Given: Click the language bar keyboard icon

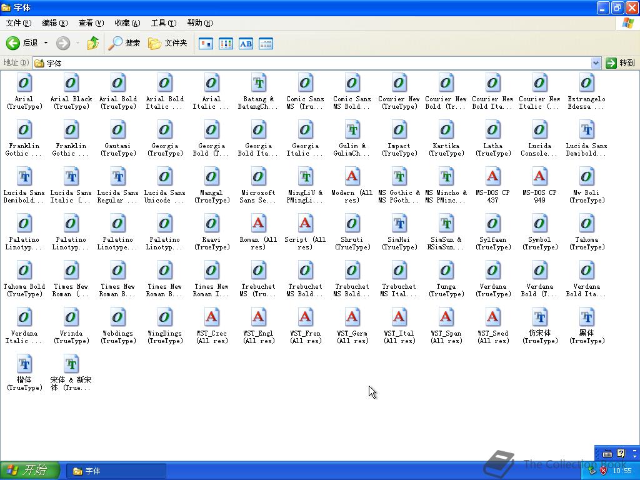Looking at the screenshot, I should (x=607, y=454).
